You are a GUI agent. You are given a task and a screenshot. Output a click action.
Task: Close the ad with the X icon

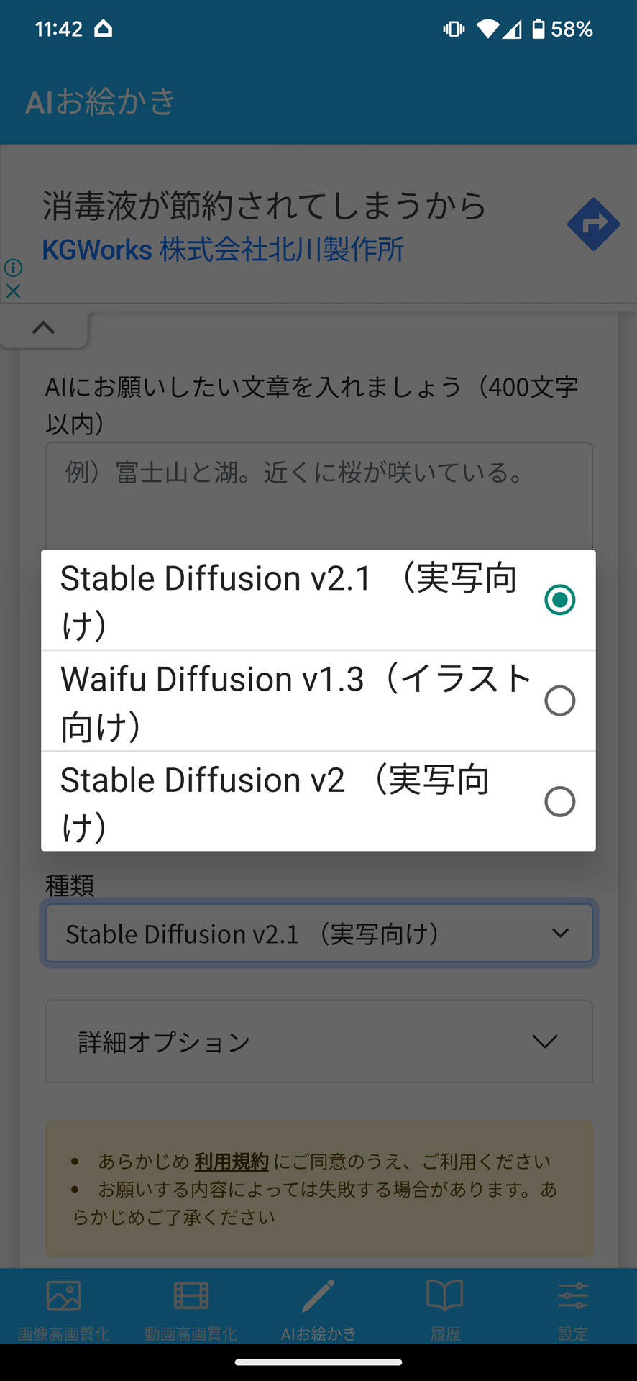tap(13, 291)
